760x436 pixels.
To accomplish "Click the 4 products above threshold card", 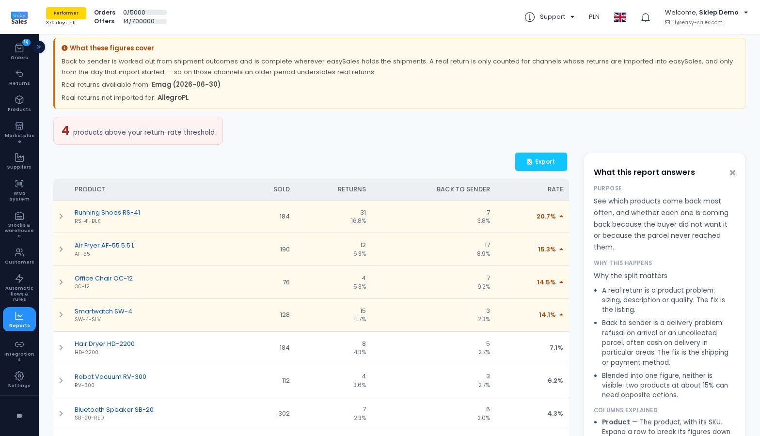I will pos(138,131).
